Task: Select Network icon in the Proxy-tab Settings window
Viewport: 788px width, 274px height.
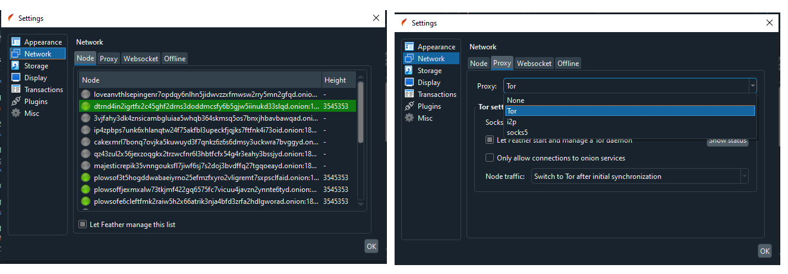Action: point(409,59)
